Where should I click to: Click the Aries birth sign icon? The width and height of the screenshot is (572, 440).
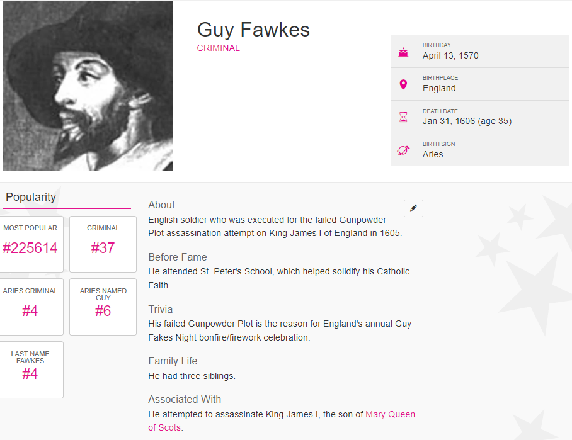coord(403,150)
